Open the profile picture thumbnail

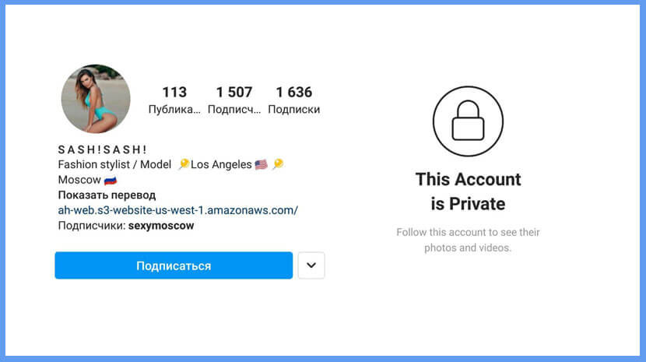[96, 99]
